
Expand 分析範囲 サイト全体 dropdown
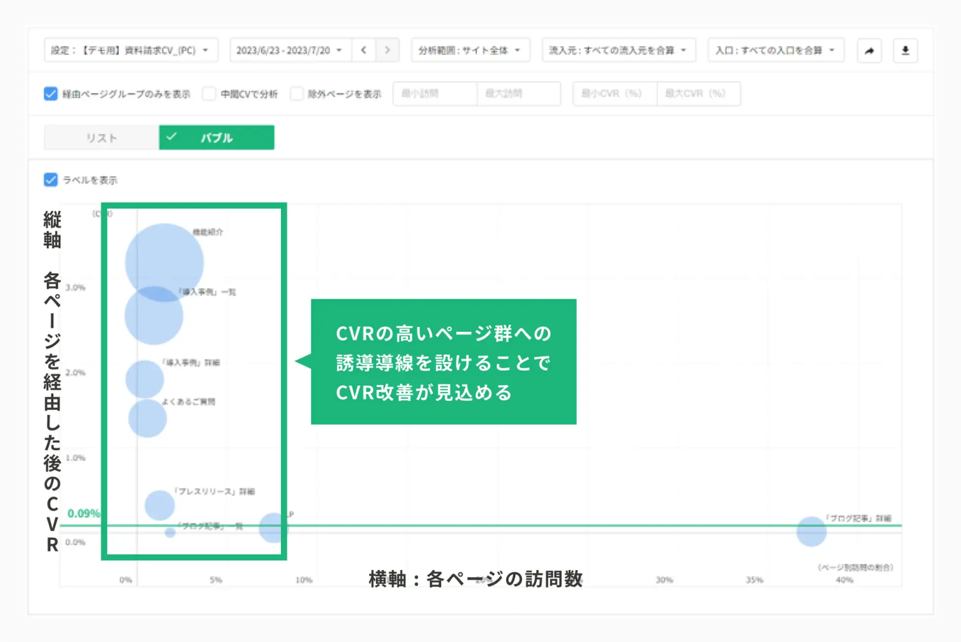pyautogui.click(x=470, y=51)
